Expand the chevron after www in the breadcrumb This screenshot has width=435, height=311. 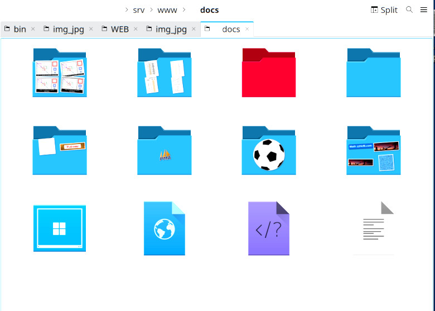pyautogui.click(x=185, y=10)
